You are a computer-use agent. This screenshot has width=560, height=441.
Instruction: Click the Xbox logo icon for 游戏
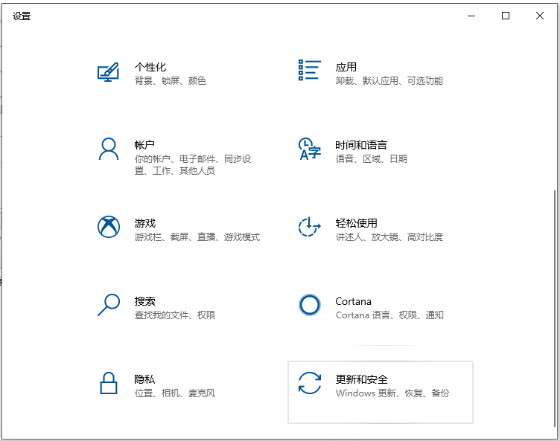(x=109, y=227)
